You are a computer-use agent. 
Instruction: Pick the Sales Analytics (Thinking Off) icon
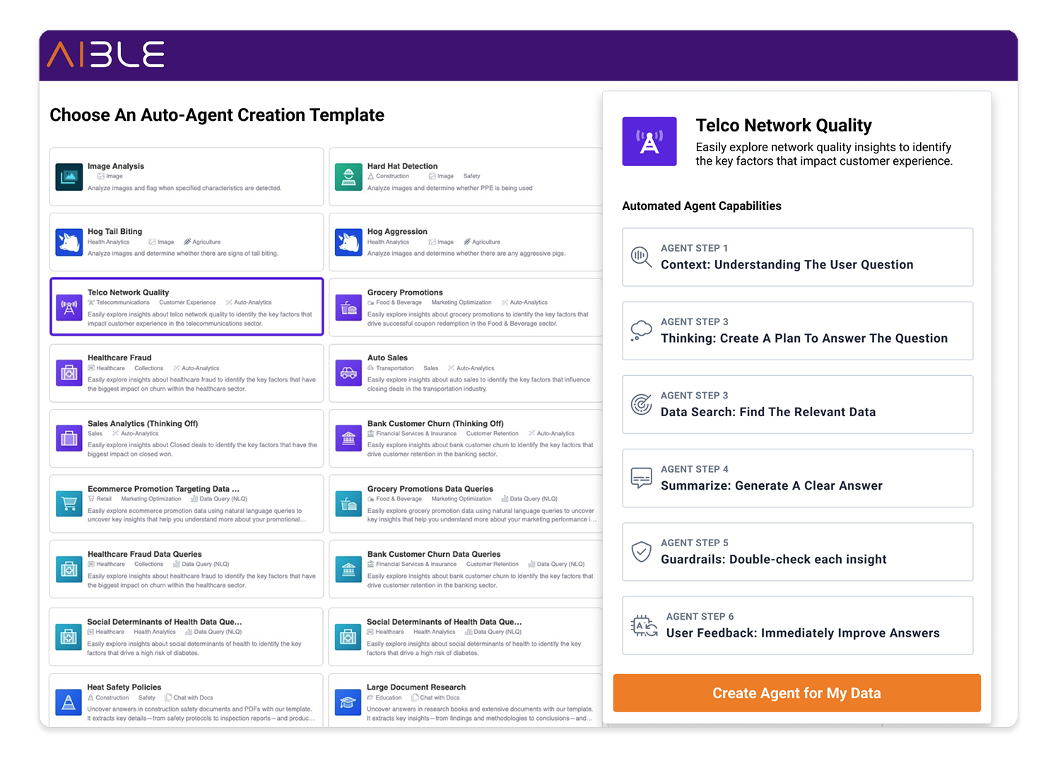point(69,438)
